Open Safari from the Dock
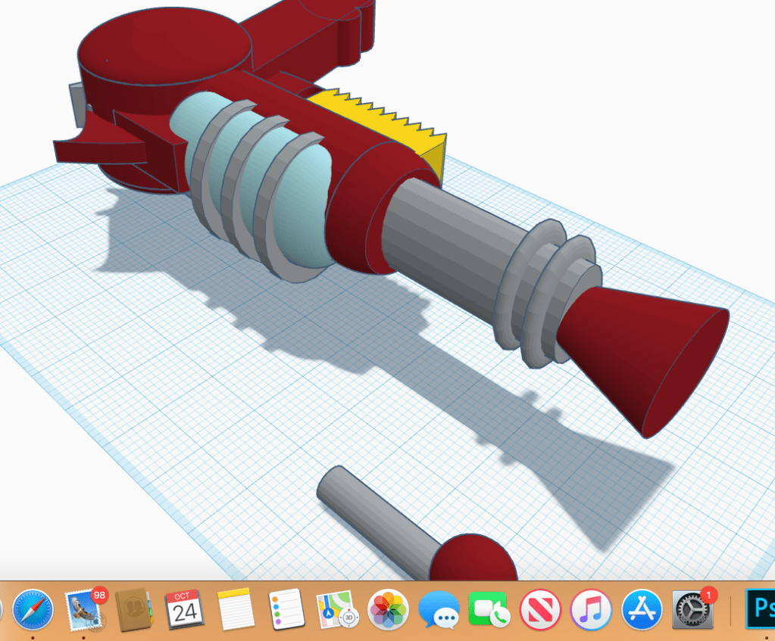 [33, 609]
